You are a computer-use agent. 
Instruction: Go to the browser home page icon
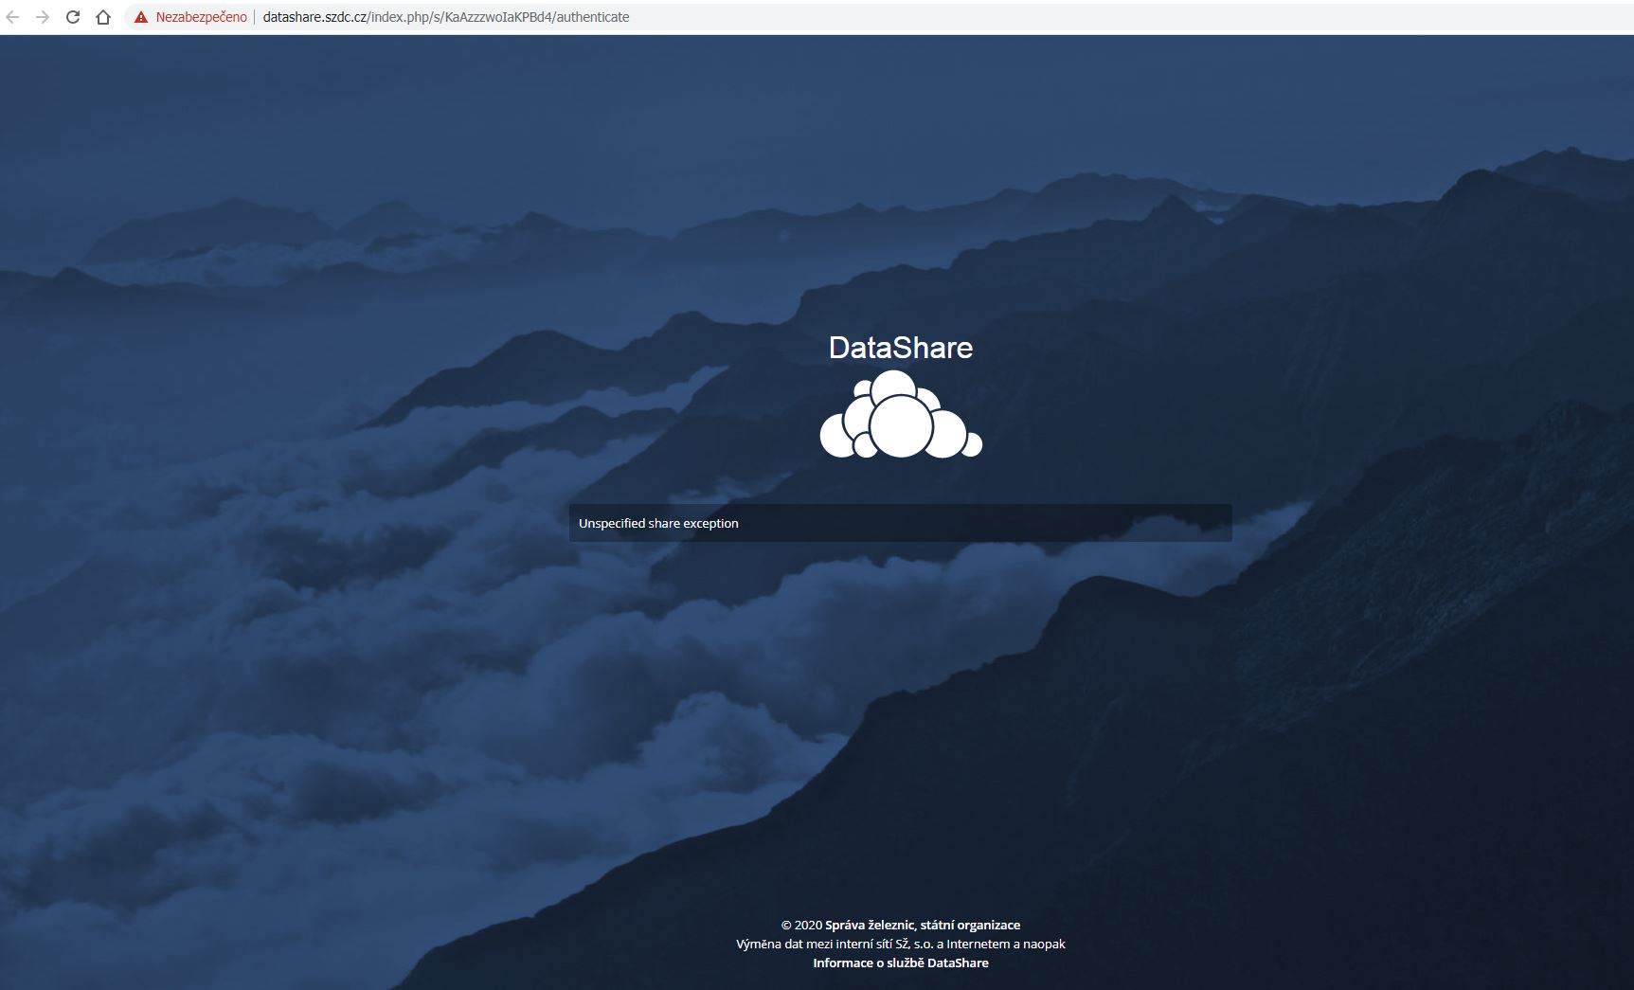point(103,17)
